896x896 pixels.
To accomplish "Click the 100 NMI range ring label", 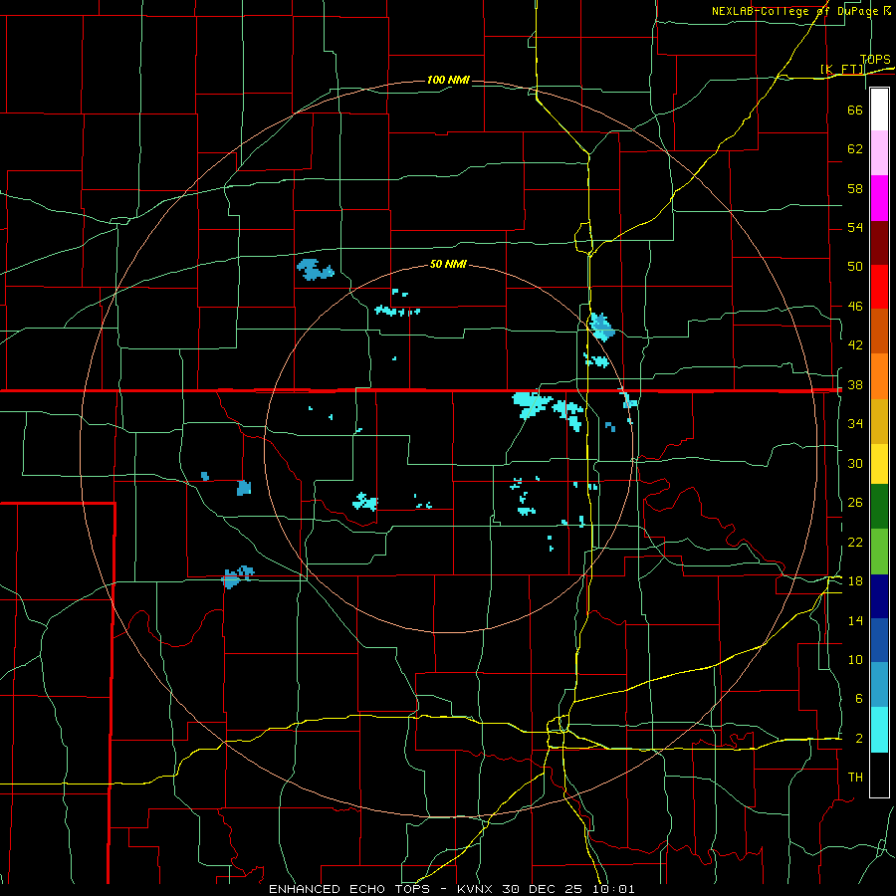I will pyautogui.click(x=448, y=80).
